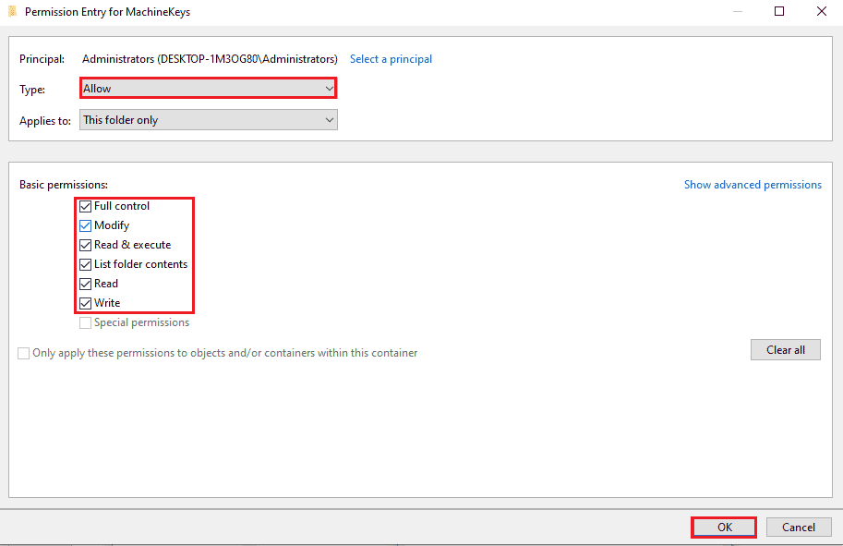Click the Principal: label

point(42,59)
